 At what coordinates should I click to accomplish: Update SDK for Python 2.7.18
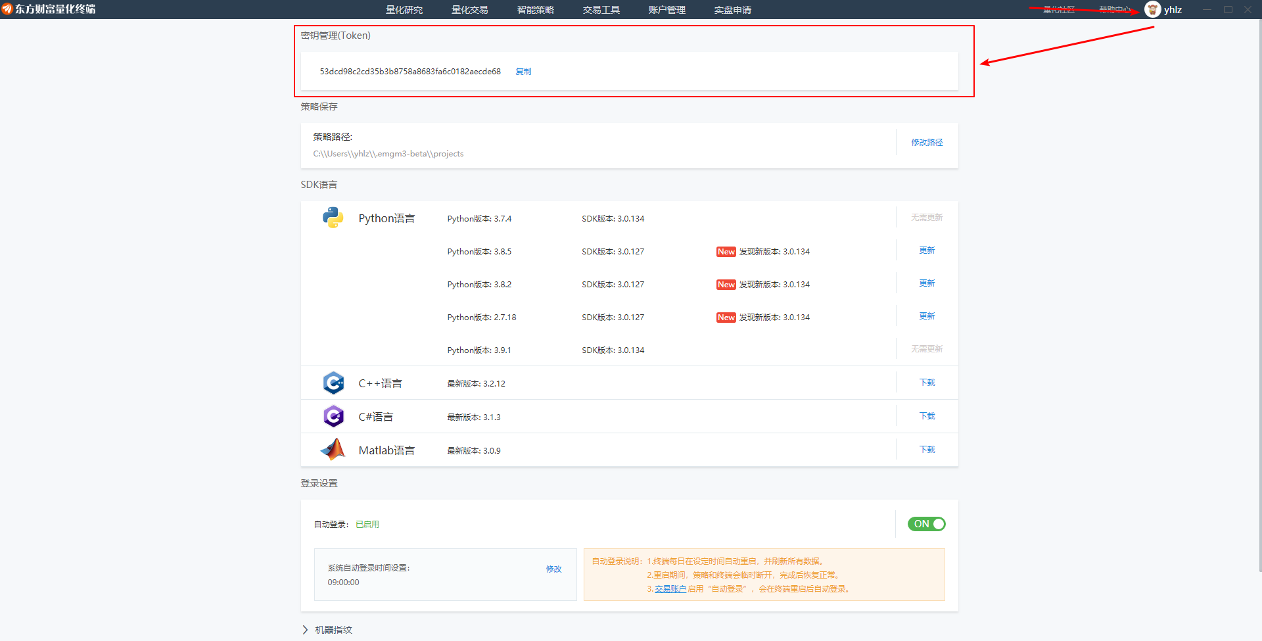(927, 316)
